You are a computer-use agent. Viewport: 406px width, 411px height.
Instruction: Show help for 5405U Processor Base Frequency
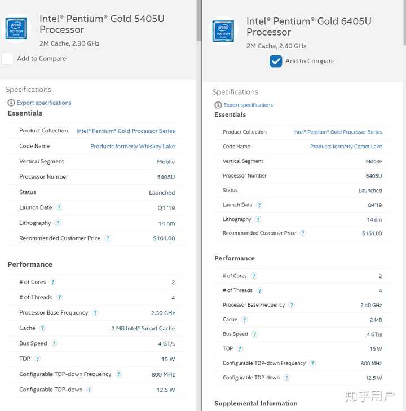(x=95, y=313)
